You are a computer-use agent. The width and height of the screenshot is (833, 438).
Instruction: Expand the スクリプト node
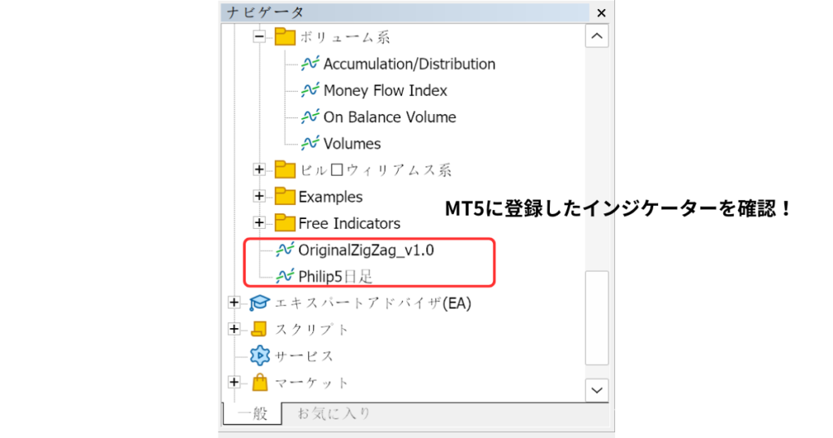(x=233, y=329)
